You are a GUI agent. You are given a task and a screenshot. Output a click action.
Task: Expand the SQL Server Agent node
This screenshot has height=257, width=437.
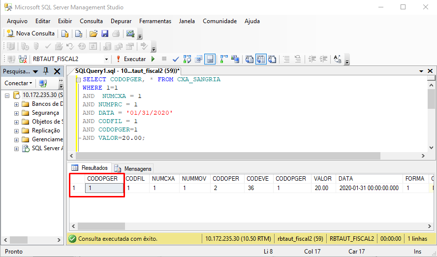click(x=16, y=149)
